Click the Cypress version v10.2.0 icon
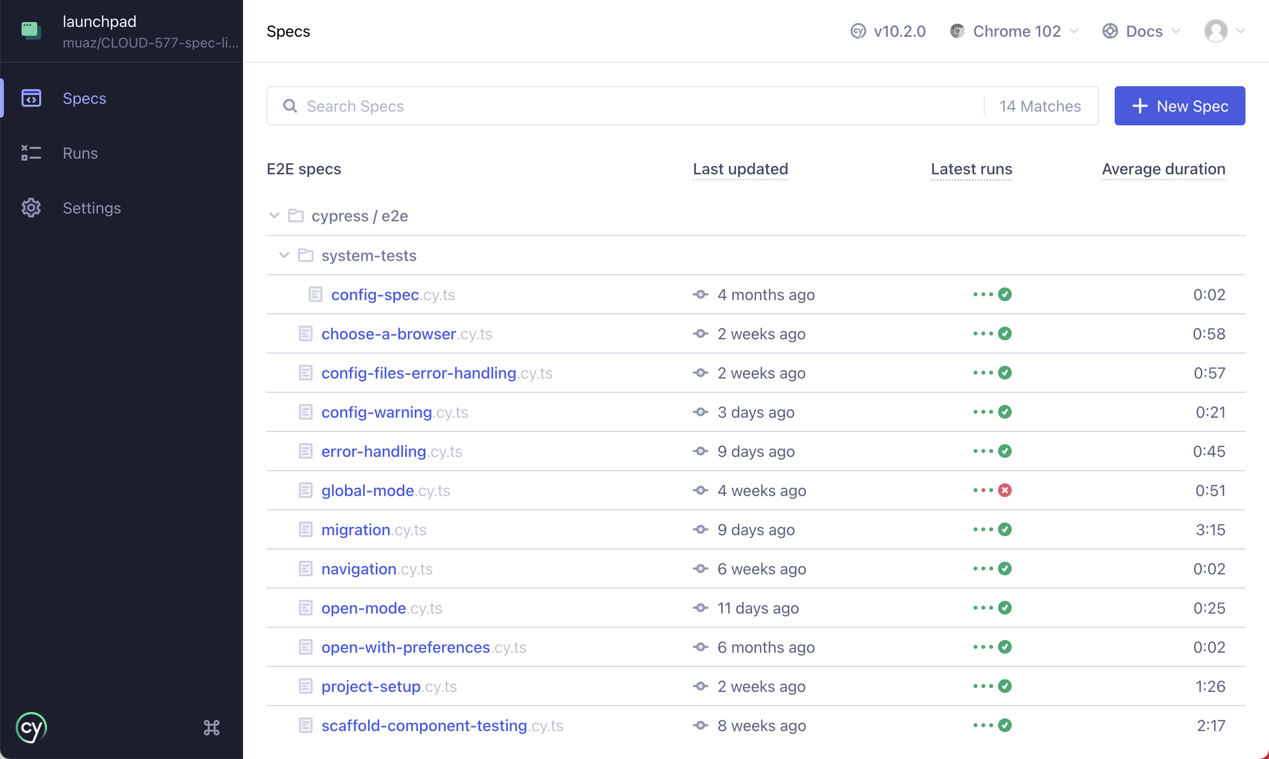 858,31
